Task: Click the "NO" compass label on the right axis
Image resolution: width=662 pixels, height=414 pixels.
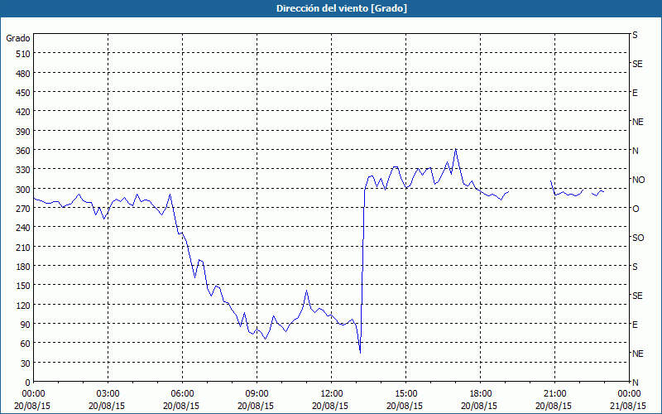Action: [x=638, y=180]
